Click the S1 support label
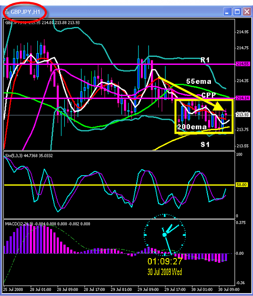The image size is (253, 296). point(205,144)
